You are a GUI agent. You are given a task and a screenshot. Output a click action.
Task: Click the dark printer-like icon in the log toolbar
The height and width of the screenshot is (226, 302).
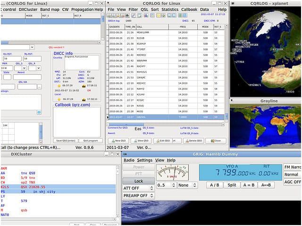point(127,16)
